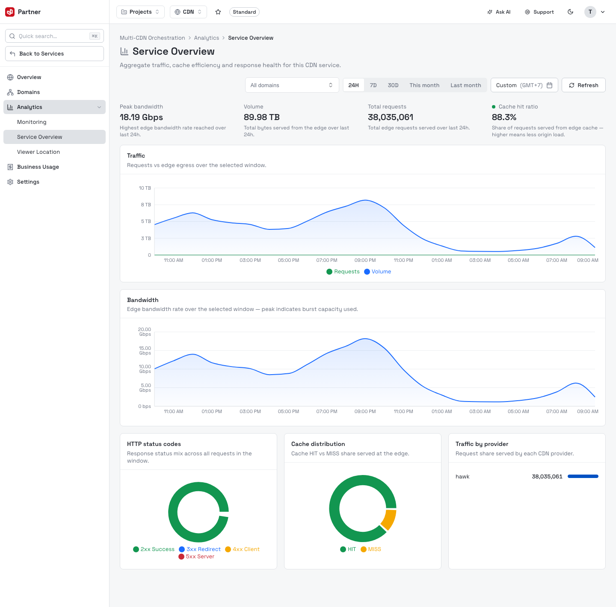Collapse the Analytics sidebar section chevron

coord(99,107)
